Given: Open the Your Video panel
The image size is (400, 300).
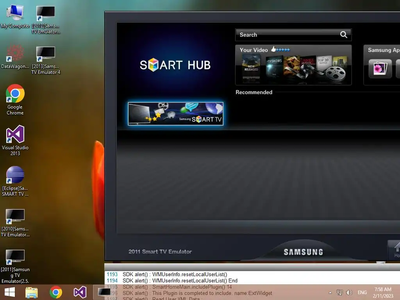Looking at the screenshot, I should coord(293,65).
